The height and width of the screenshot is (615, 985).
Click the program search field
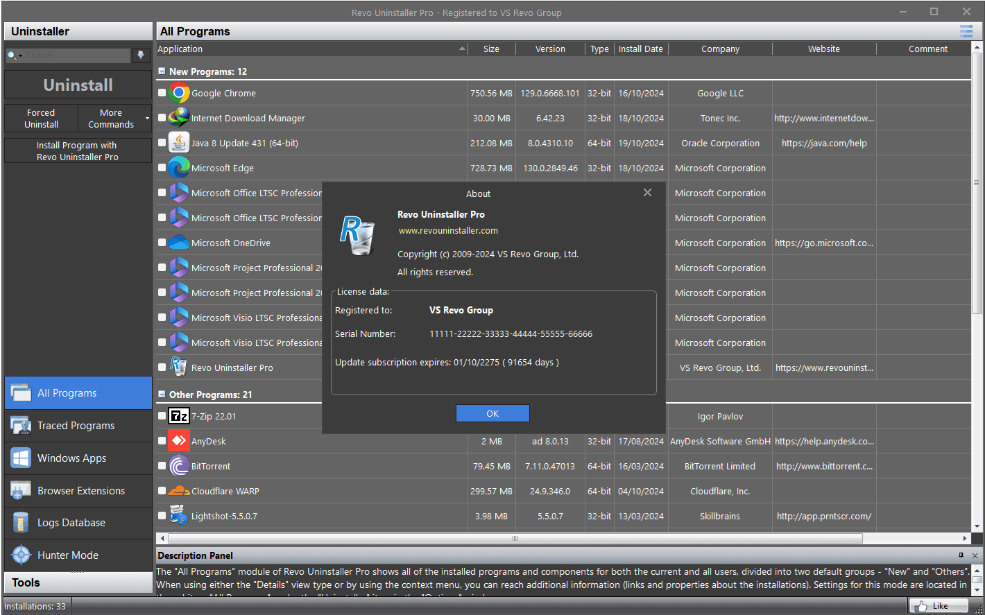coord(76,55)
